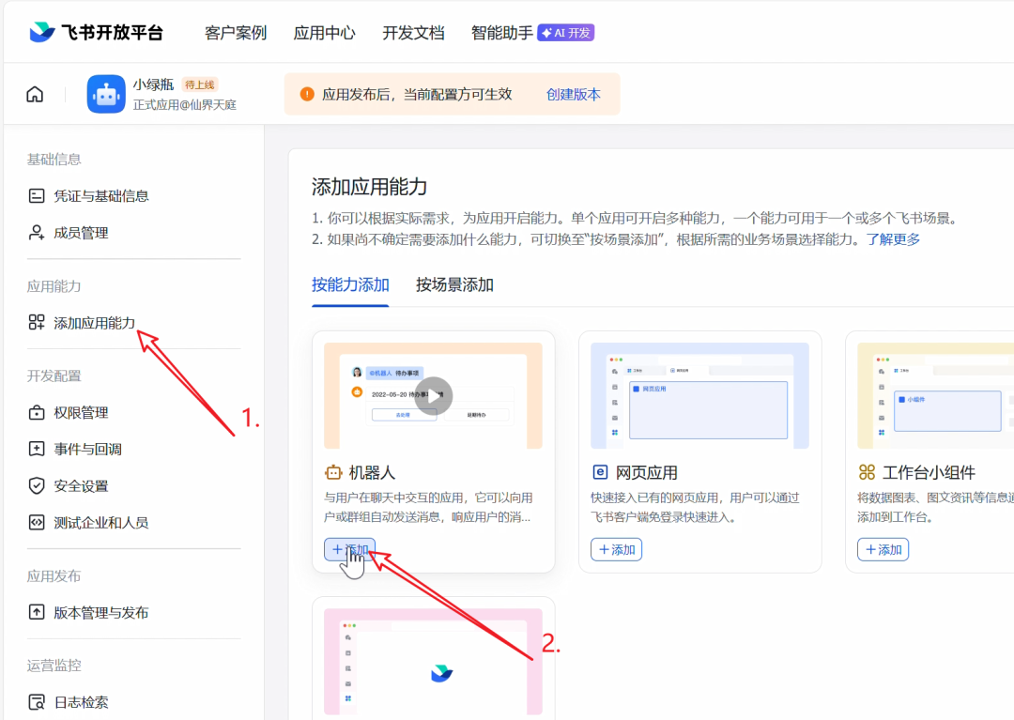Click the 测试企业和人员 code icon
The height and width of the screenshot is (720, 1014).
(37, 522)
